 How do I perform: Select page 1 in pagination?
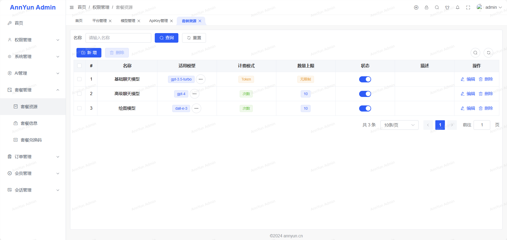pos(440,125)
